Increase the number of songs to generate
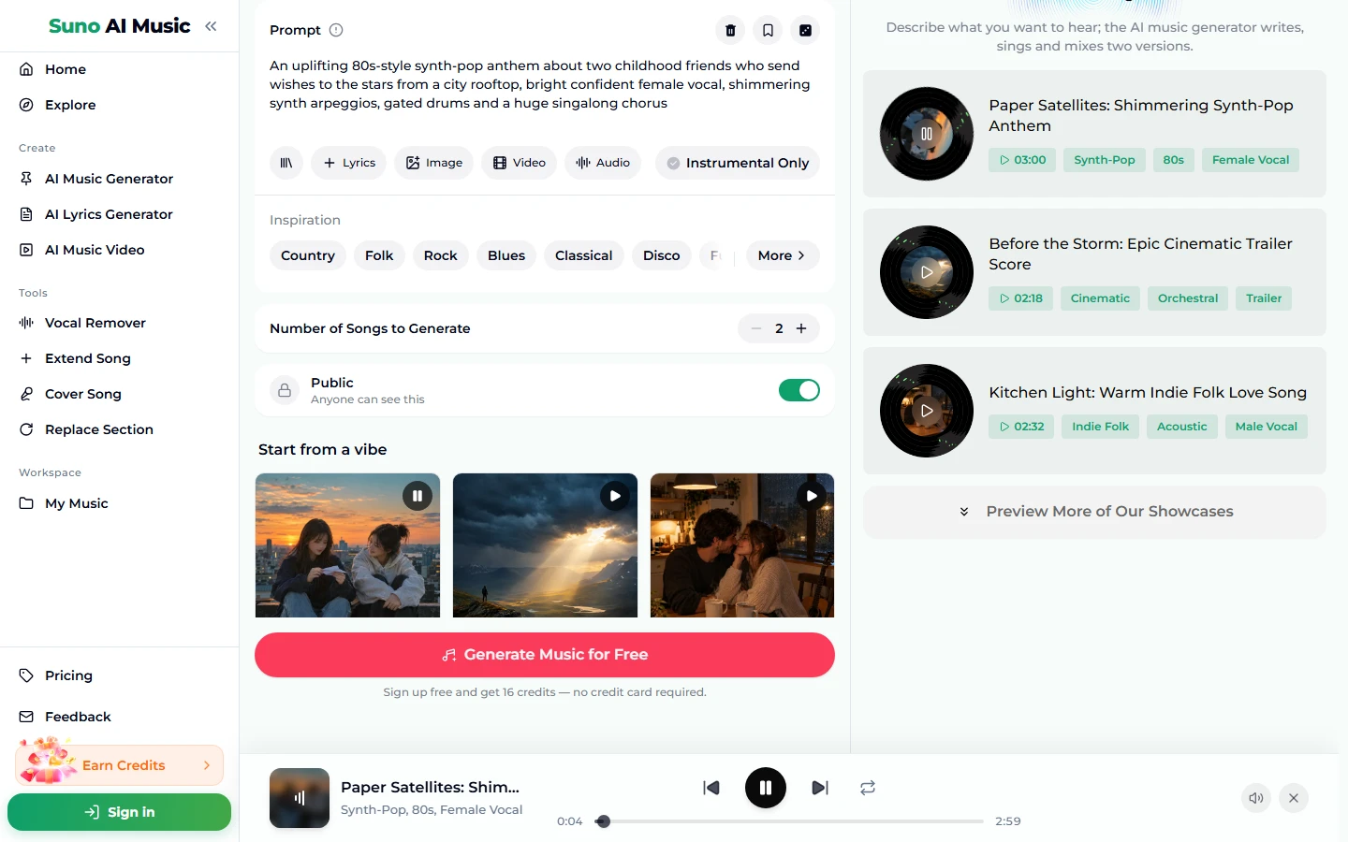The image size is (1348, 842). pyautogui.click(x=801, y=328)
